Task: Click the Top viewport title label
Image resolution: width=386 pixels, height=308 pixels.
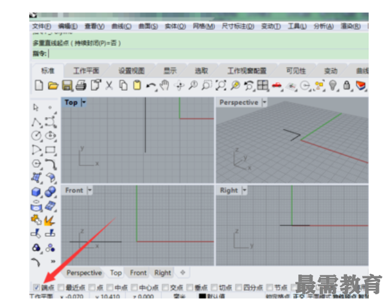Action: click(71, 102)
